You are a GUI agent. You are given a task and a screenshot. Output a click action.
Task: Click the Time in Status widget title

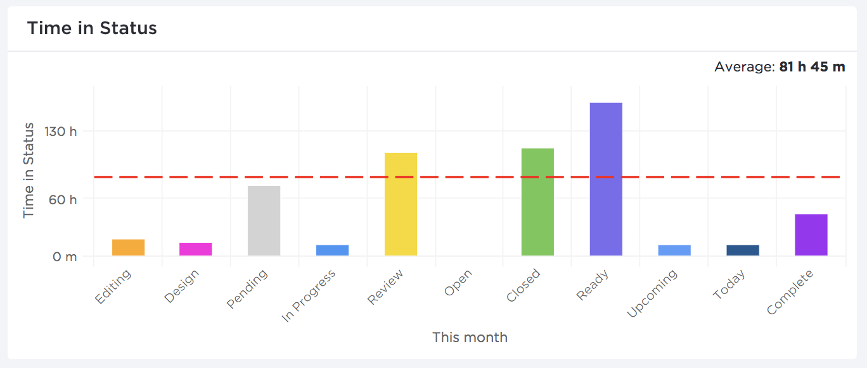92,28
